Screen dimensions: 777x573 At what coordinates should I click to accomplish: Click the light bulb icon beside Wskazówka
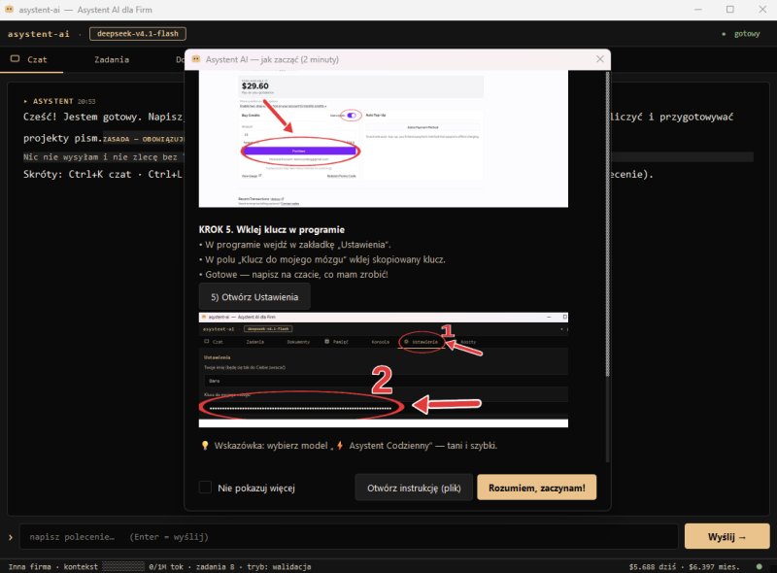[205, 445]
